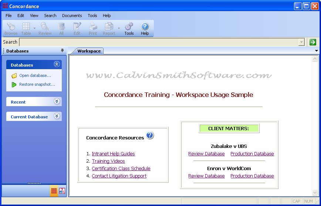Collapse the Databases section
This screenshot has height=206, width=321.
(x=57, y=64)
